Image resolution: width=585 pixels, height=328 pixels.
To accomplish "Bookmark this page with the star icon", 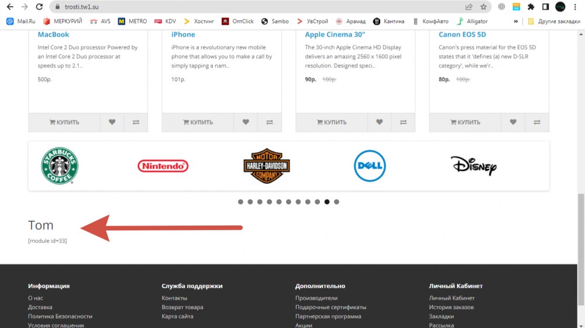I will pyautogui.click(x=484, y=6).
